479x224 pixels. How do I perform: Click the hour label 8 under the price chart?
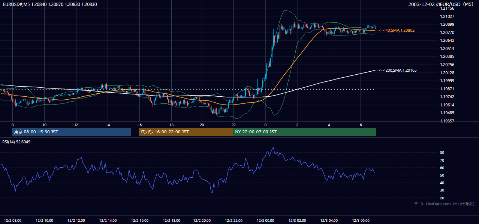coord(12,125)
